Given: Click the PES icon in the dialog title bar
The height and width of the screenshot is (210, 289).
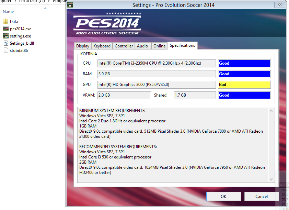Looking at the screenshot, I should [x=70, y=5].
